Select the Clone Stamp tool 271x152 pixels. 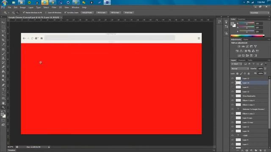click(3, 58)
